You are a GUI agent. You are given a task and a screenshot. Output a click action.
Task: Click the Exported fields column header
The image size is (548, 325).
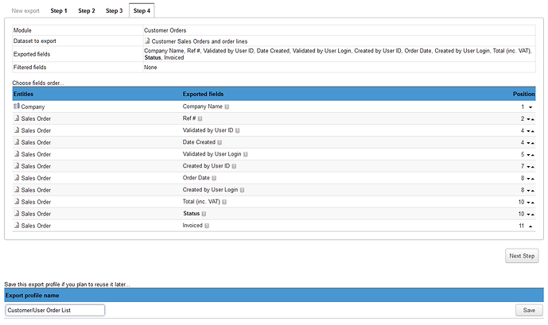click(x=203, y=94)
